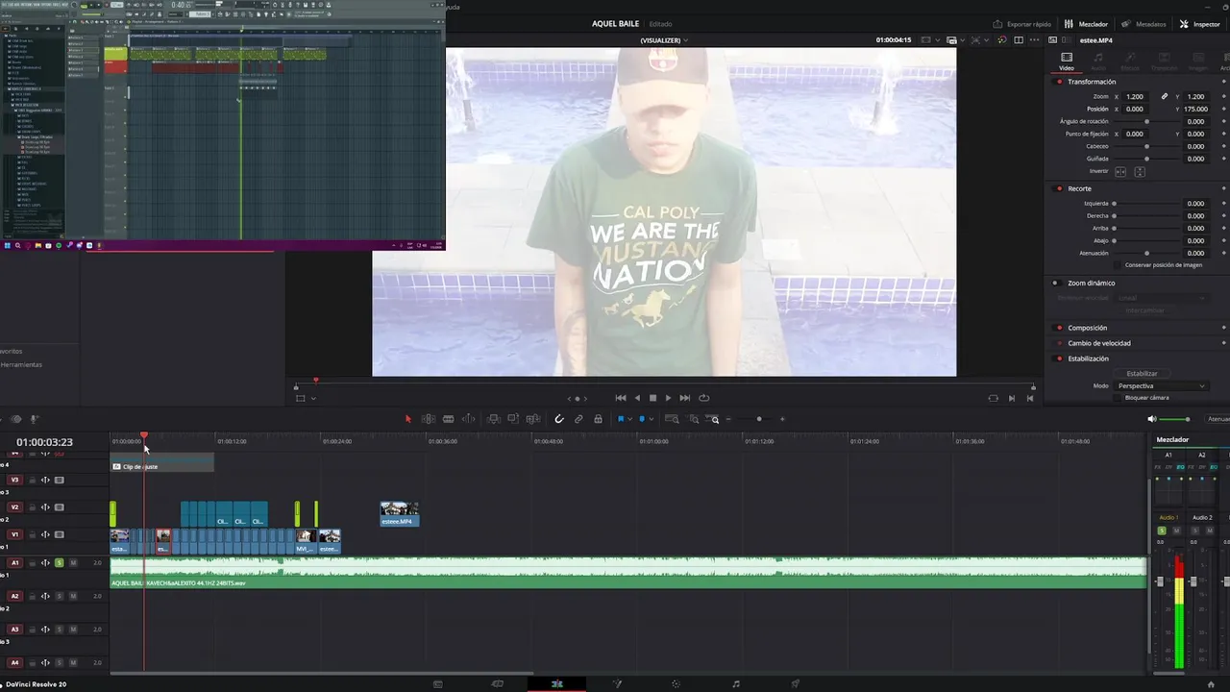This screenshot has height=692, width=1230.
Task: Disable the V2 video track
Action: tap(60, 507)
